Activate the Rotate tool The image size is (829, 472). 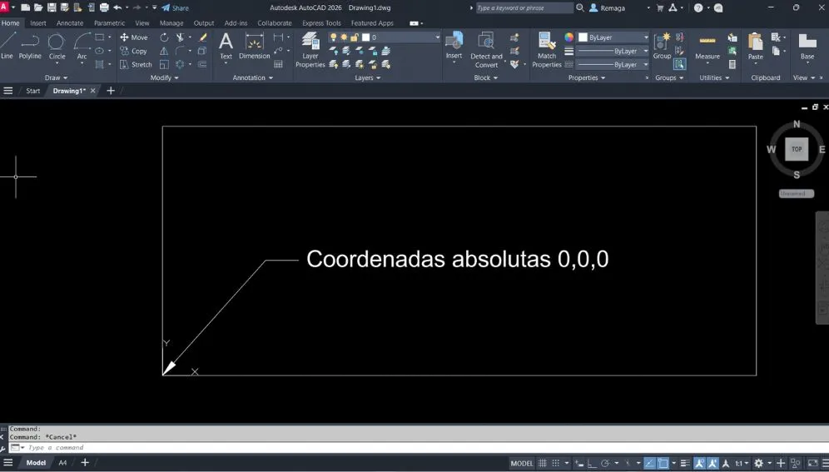tap(165, 37)
